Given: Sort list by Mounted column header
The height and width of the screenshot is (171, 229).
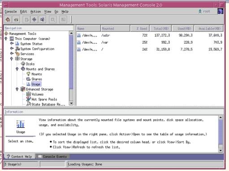Looking at the screenshot, I should (115, 28).
